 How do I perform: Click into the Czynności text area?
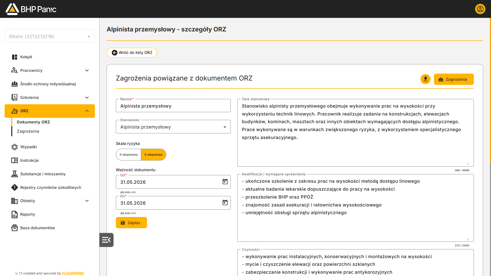355,263
